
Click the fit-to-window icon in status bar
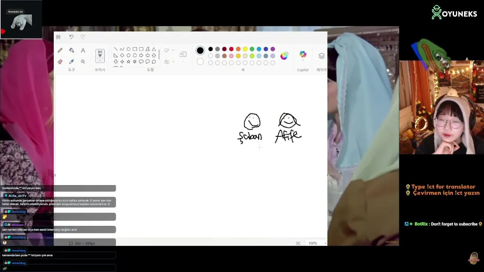(298, 243)
